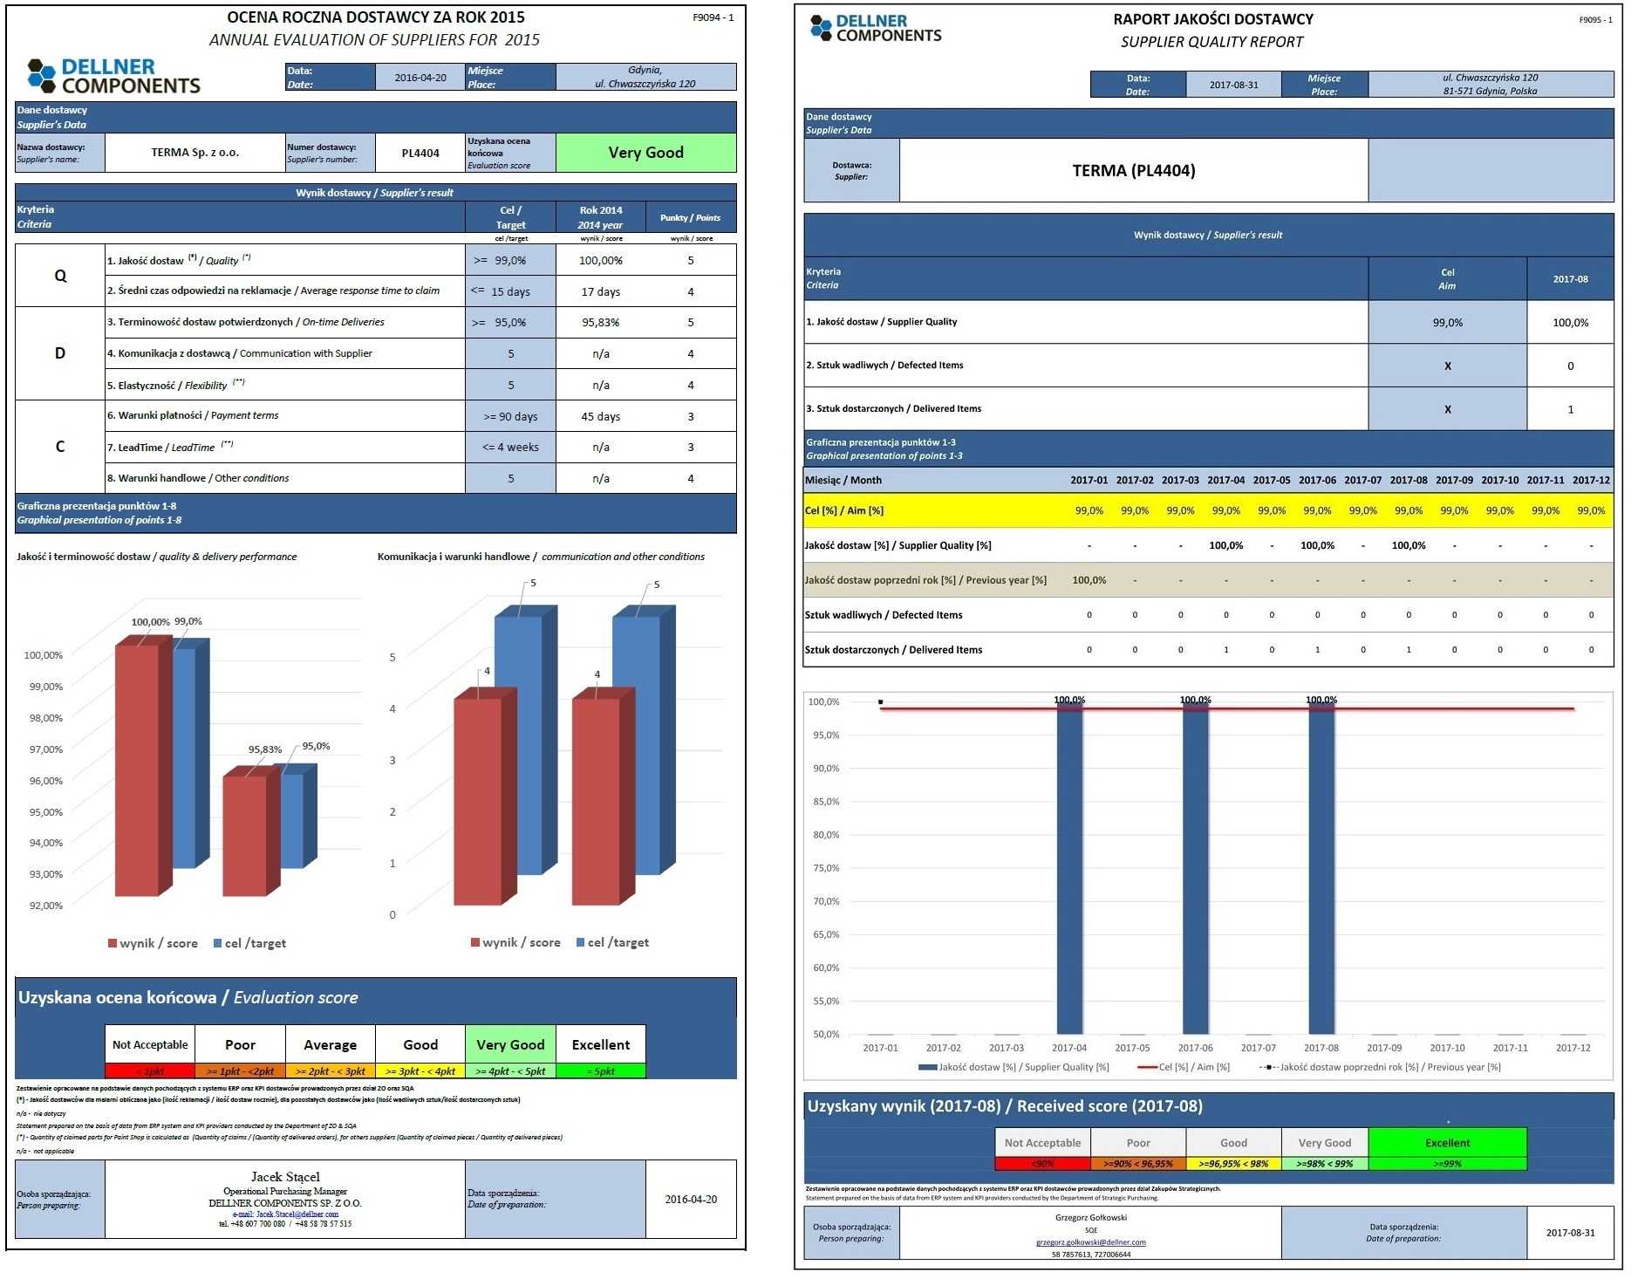Image resolution: width=1638 pixels, height=1286 pixels.
Task: Click the red Cel/Aim legend line marker
Action: (1147, 1067)
